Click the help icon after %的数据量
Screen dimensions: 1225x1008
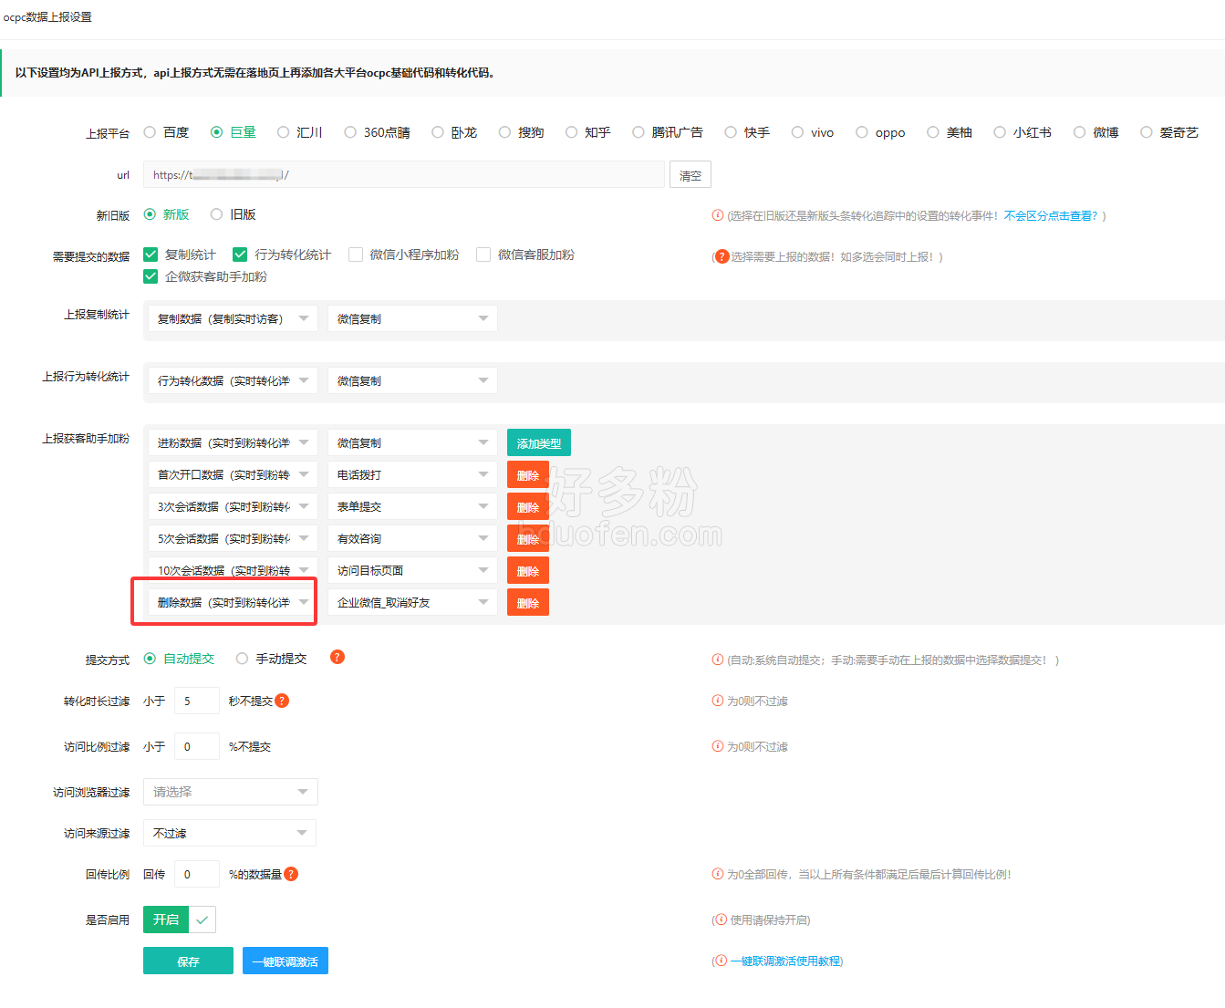tap(291, 874)
